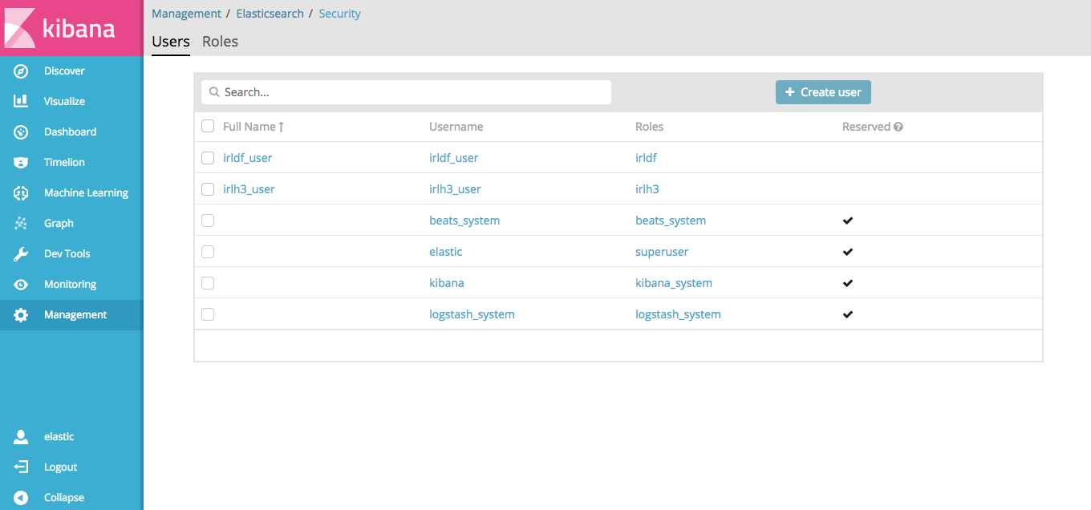The image size is (1091, 510).
Task: Click Dashboard label in sidebar
Action: click(71, 132)
